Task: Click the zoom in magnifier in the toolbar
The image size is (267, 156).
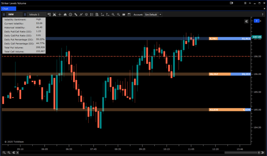Action: click(x=113, y=15)
